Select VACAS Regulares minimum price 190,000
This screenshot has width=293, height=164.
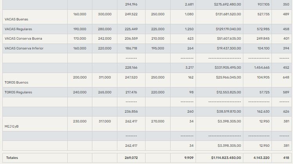80,29
